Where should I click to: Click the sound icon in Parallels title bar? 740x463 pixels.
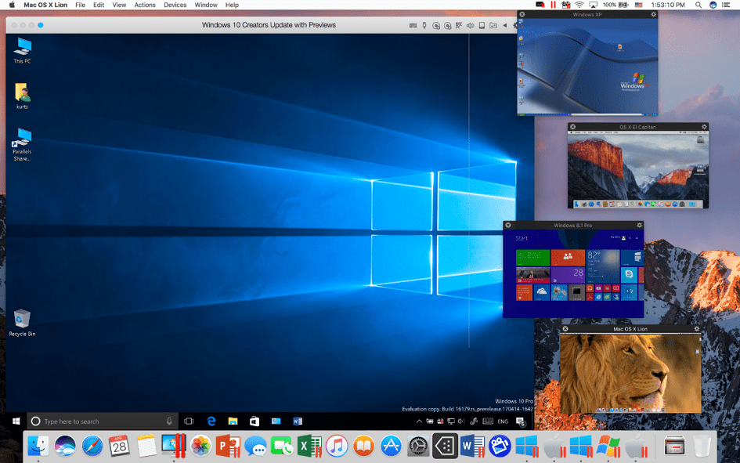point(471,26)
